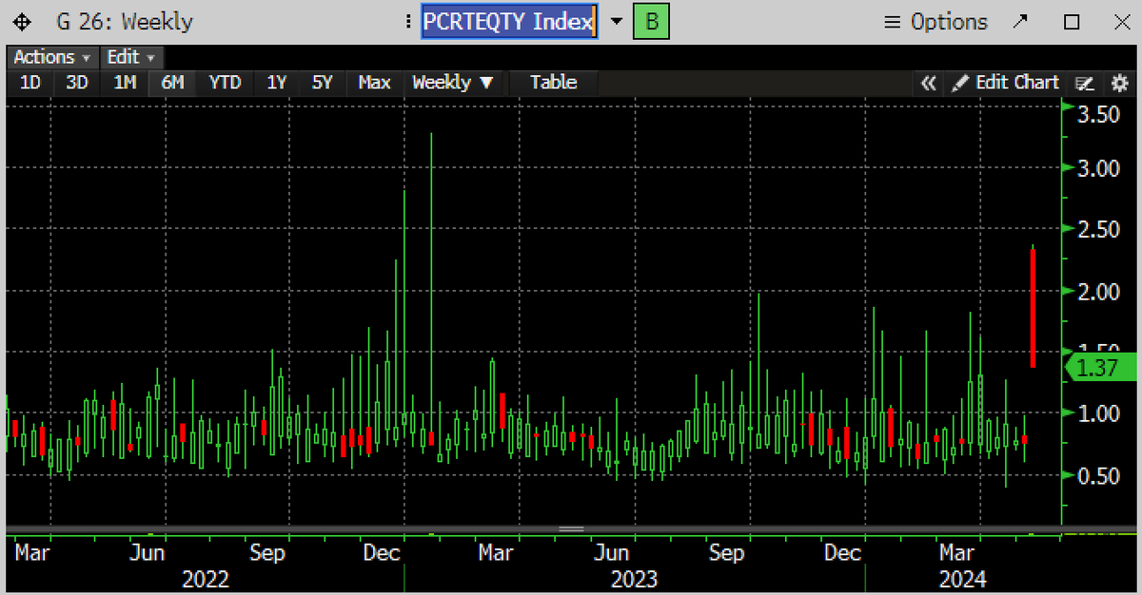
Task: Click the vertical dots grip before security field
Action: 407,21
